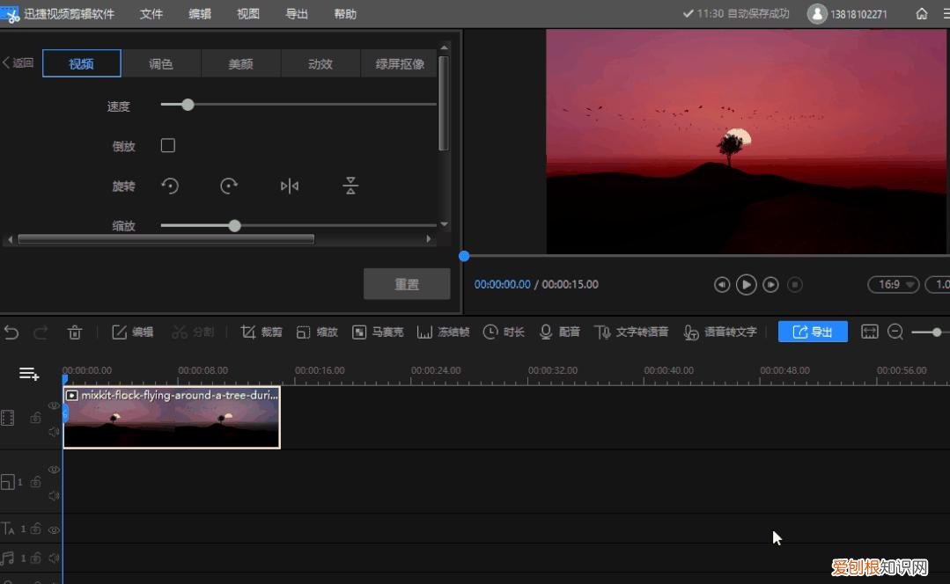
Task: Rotate video counterclockwise with the rotate-left icon
Action: point(170,186)
